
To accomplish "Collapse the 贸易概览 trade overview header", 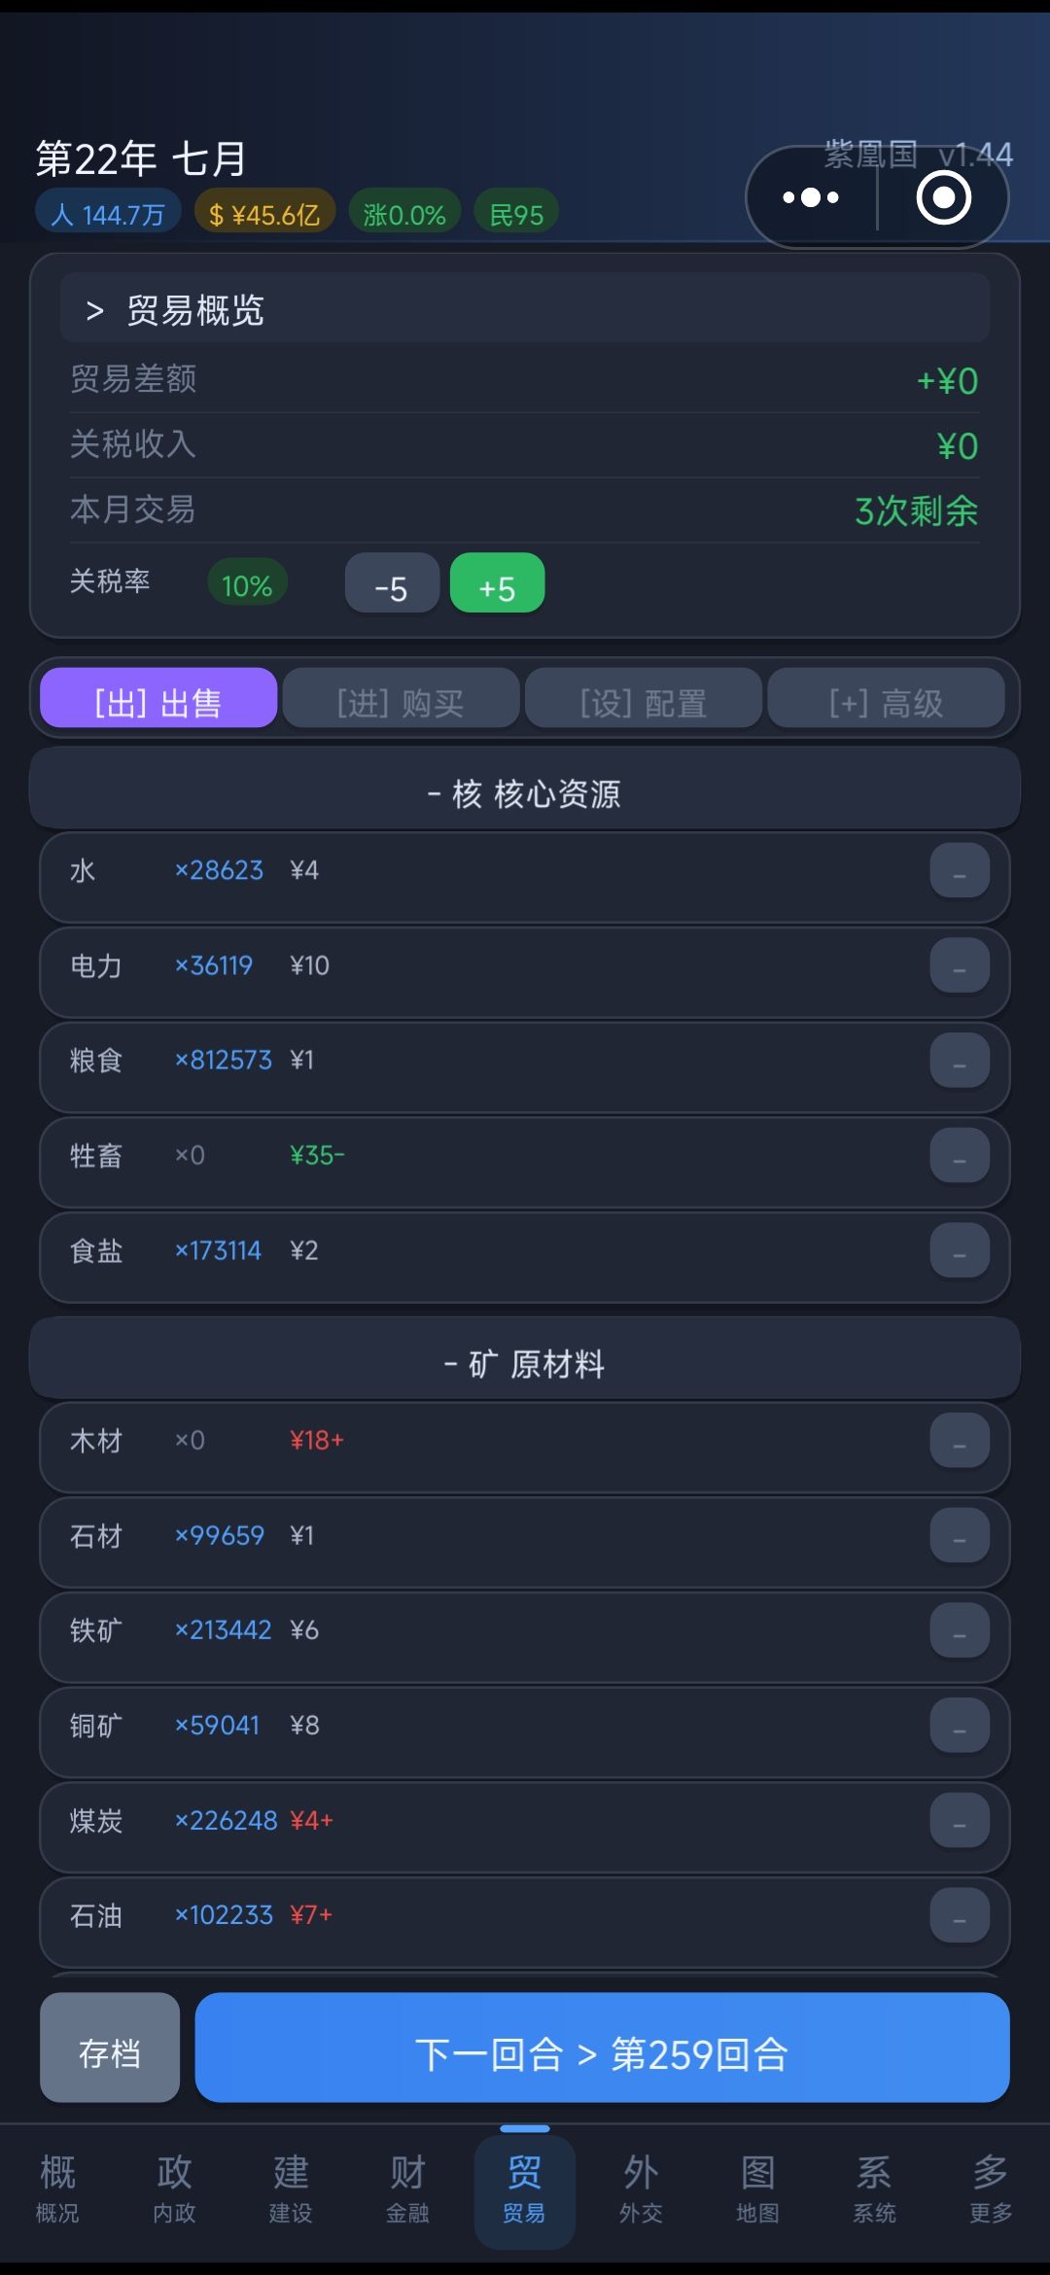I will pyautogui.click(x=525, y=309).
